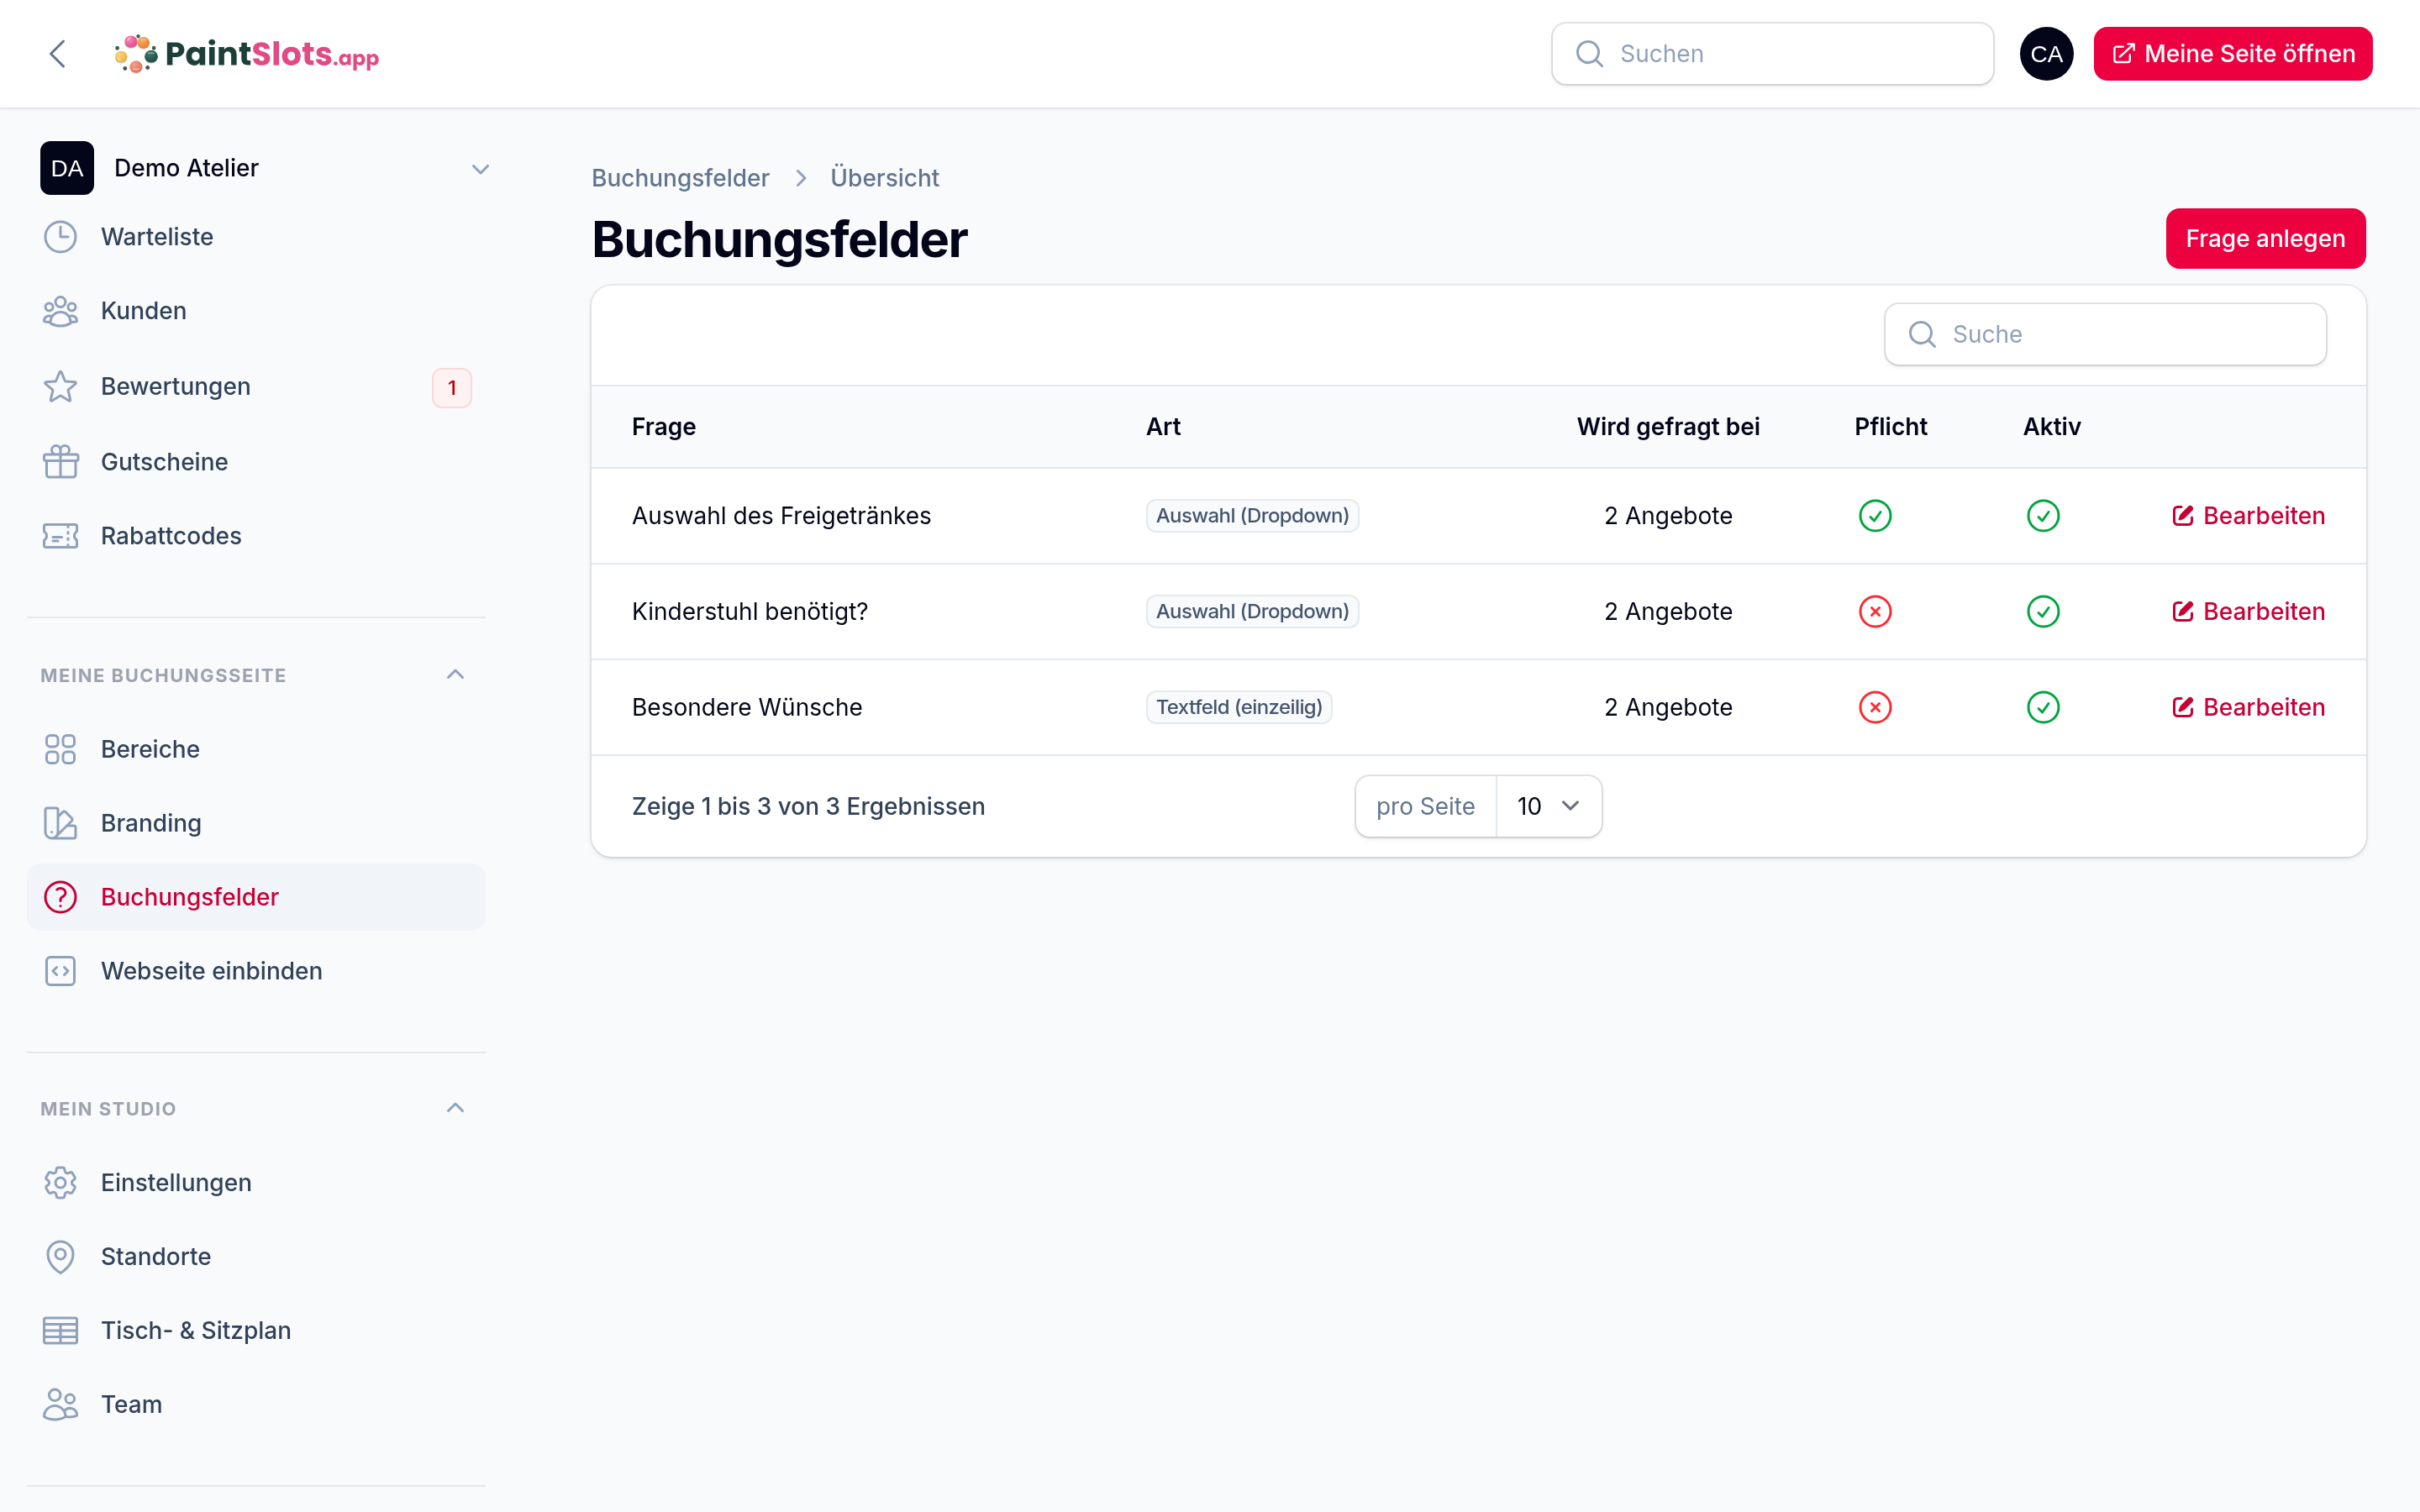Collapse the Meine Buchungsseite section
The height and width of the screenshot is (1512, 2420).
click(455, 675)
